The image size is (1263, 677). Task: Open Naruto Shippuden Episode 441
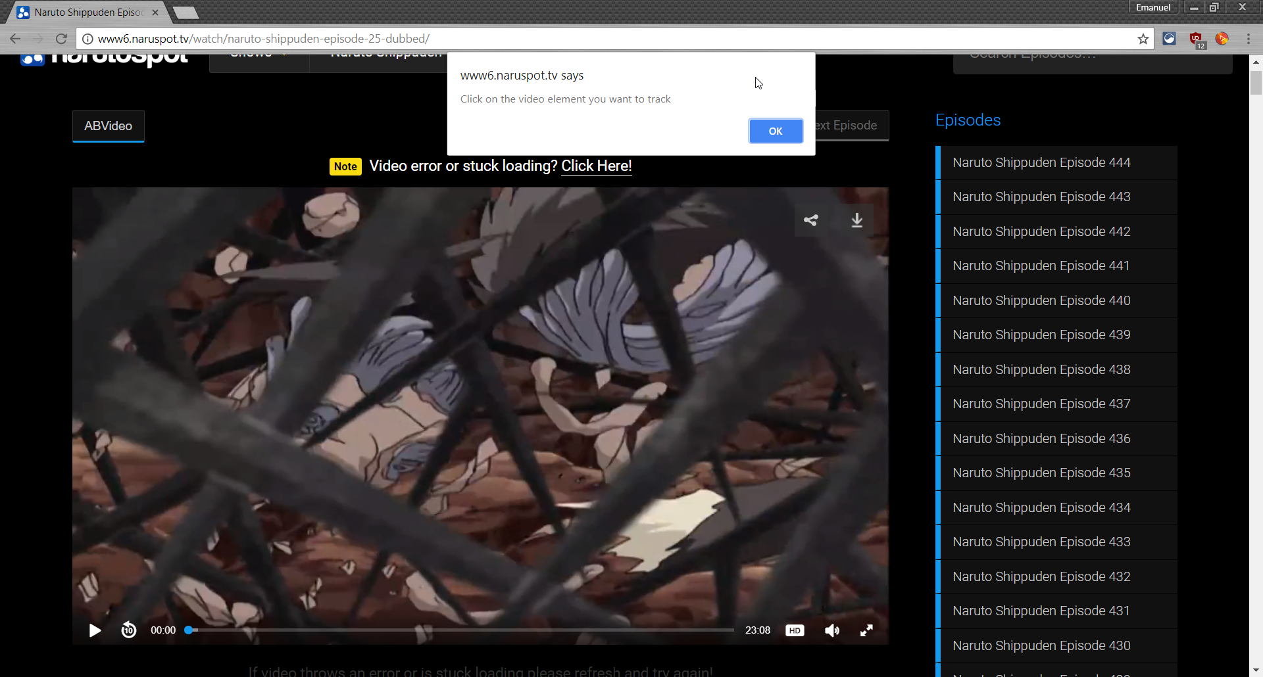point(1056,266)
